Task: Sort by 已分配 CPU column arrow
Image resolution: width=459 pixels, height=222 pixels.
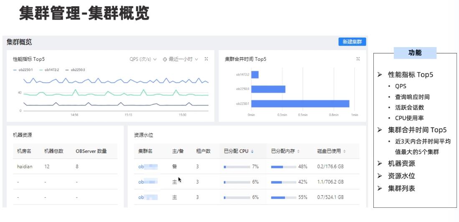Action: 252,151
